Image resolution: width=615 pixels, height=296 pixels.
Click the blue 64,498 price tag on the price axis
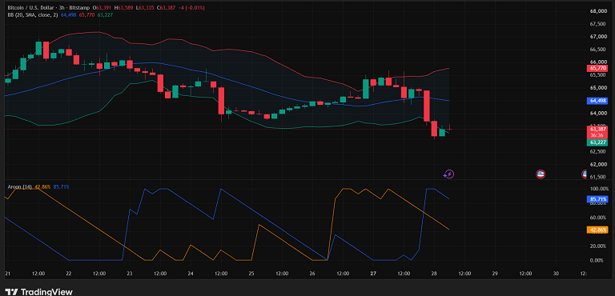tap(597, 101)
